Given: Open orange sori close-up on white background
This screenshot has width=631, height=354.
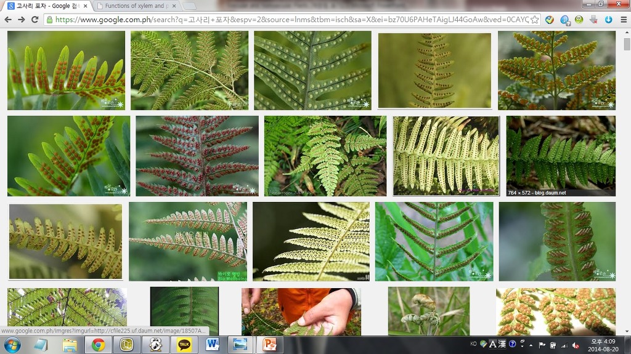Looking at the screenshot, I should [x=556, y=312].
